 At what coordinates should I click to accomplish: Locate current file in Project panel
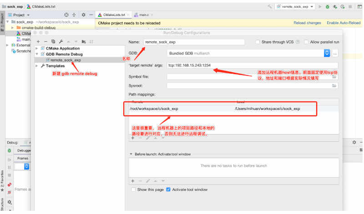click(x=66, y=15)
